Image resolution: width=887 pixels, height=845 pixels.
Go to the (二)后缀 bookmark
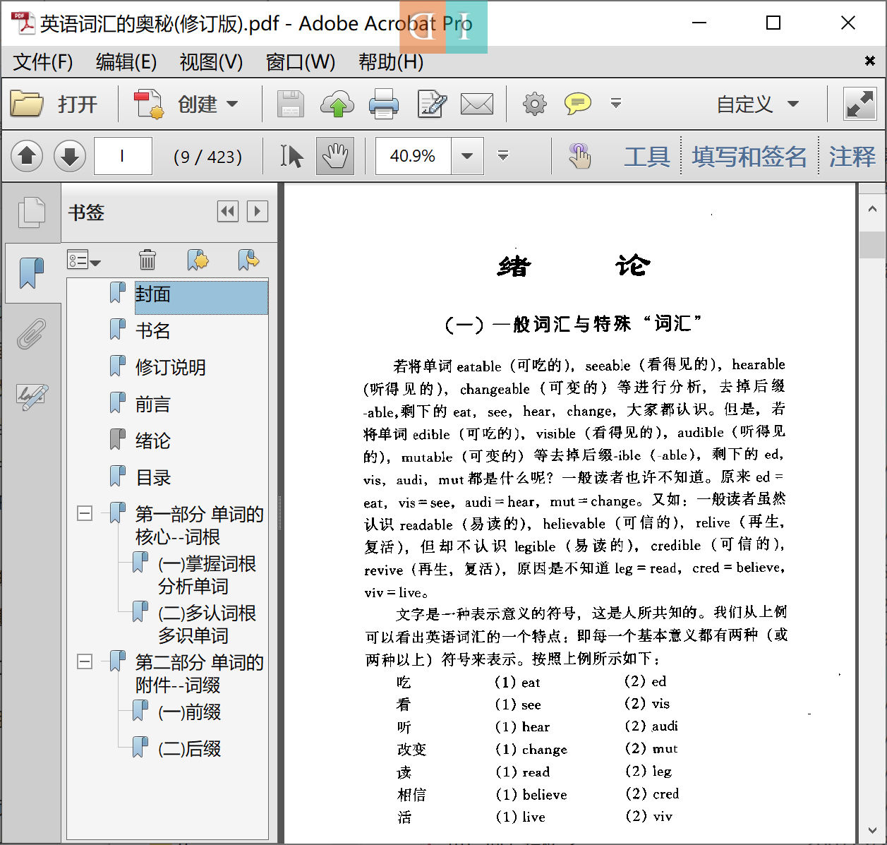coord(189,748)
